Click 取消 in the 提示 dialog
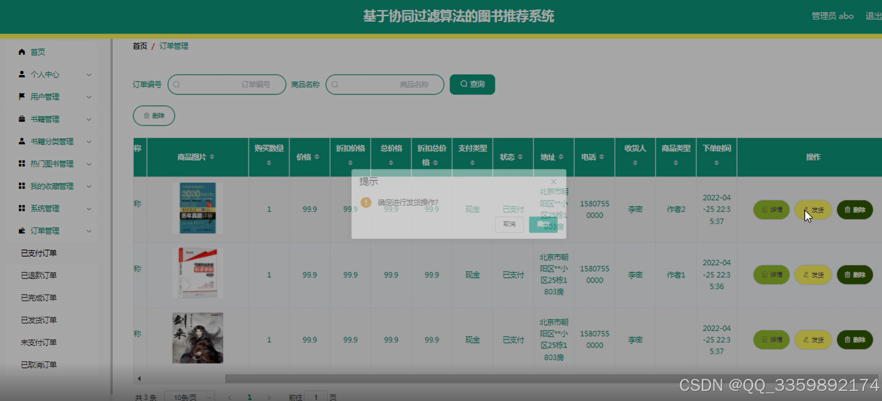 509,224
